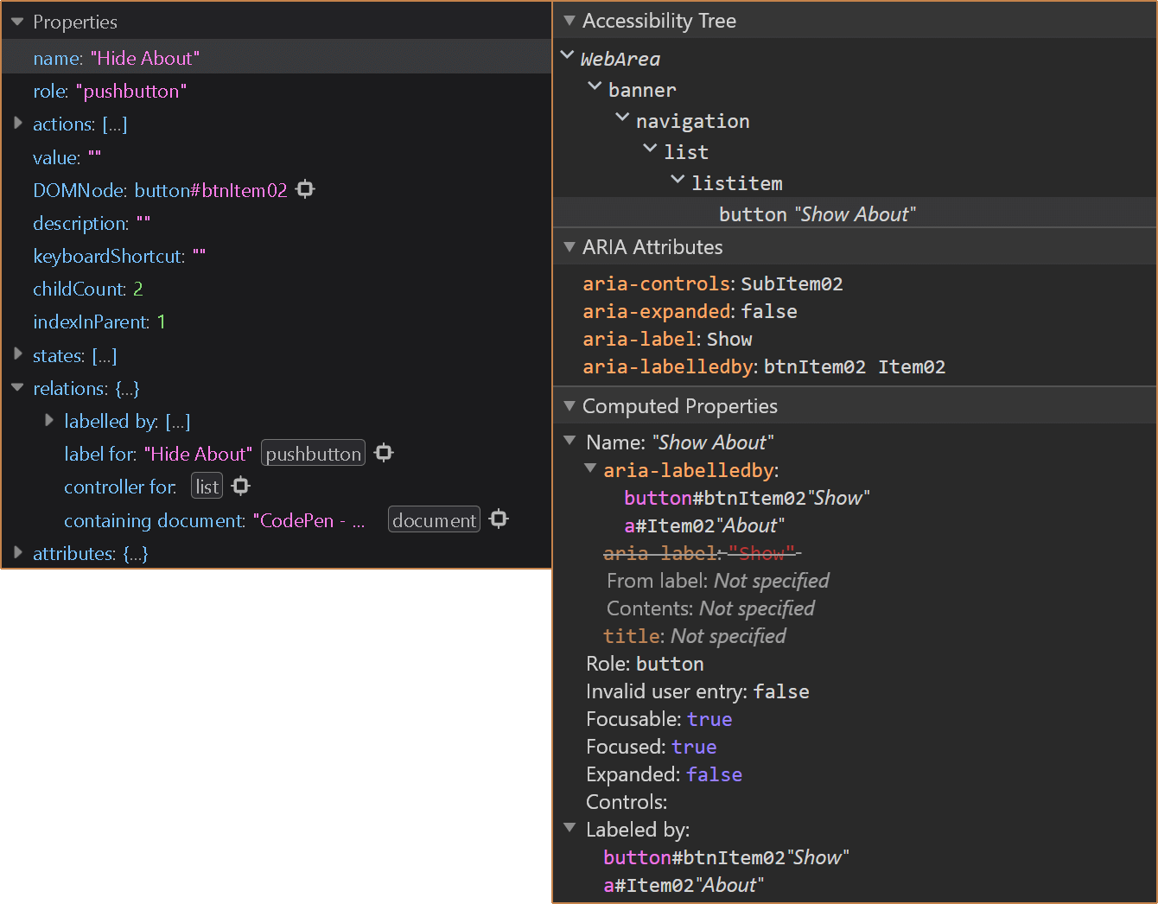This screenshot has width=1158, height=904.
Task: Click the childCount value 2
Action: click(x=138, y=289)
